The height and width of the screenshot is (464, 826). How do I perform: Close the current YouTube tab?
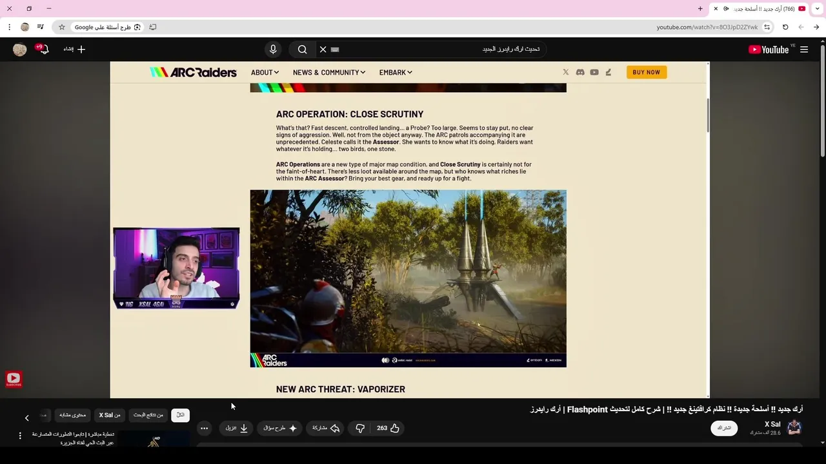tap(716, 8)
